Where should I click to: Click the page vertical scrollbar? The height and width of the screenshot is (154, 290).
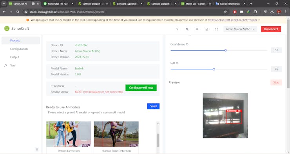[x=288, y=54]
